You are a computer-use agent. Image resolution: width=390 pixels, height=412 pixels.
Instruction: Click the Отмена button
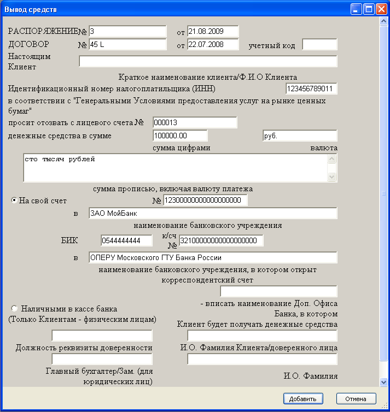pyautogui.click(x=356, y=398)
